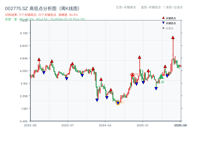Select the highest red triangle near peak 6.5

173,37
